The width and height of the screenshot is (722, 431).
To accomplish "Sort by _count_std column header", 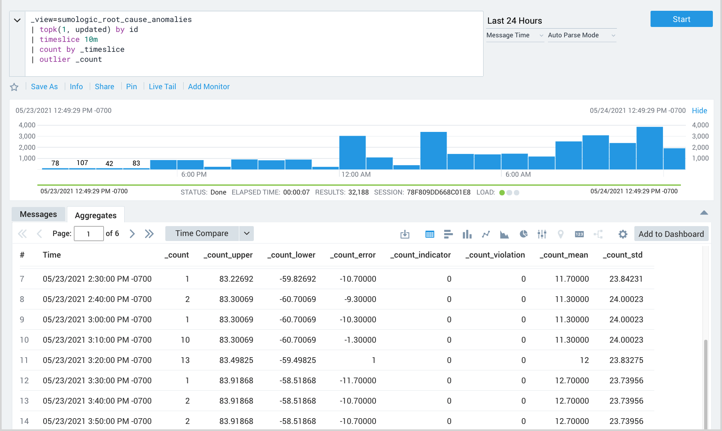I will (x=623, y=255).
